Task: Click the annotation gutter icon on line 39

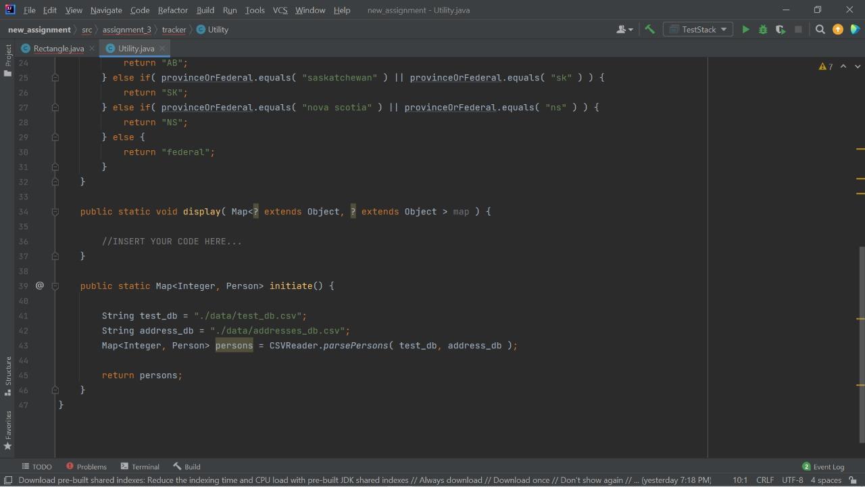Action: click(x=39, y=285)
